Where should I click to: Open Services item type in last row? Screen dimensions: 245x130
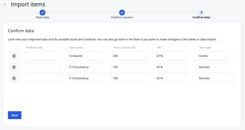point(212,78)
